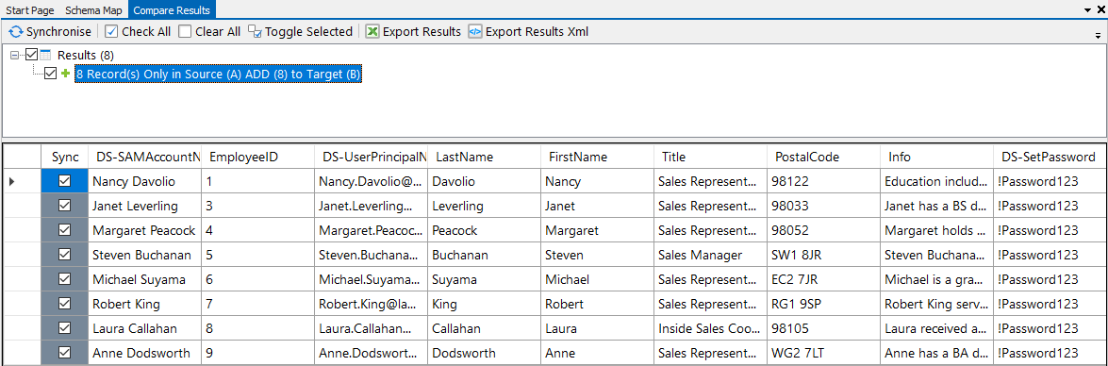Click the Synchronise refresh icon

pyautogui.click(x=15, y=32)
